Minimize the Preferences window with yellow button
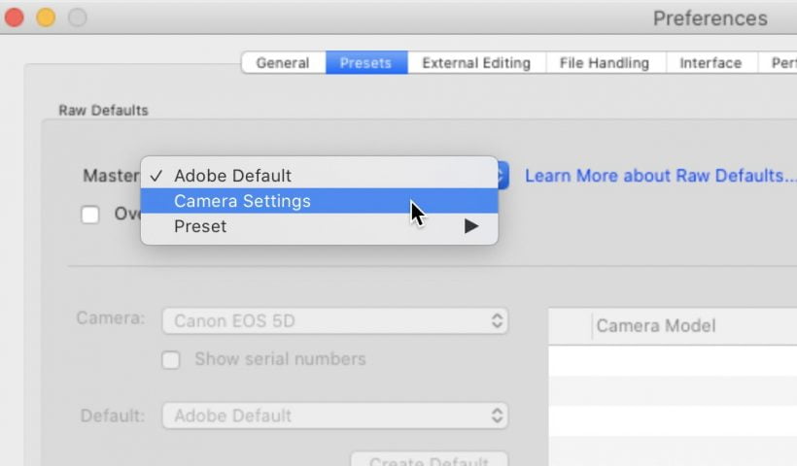The image size is (797, 466). 46,17
